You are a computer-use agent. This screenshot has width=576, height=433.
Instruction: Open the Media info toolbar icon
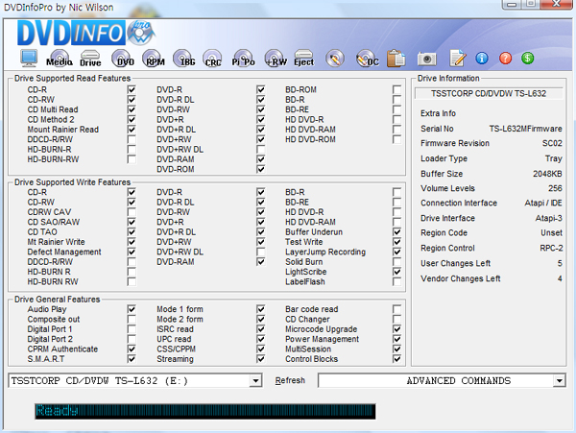[x=60, y=59]
